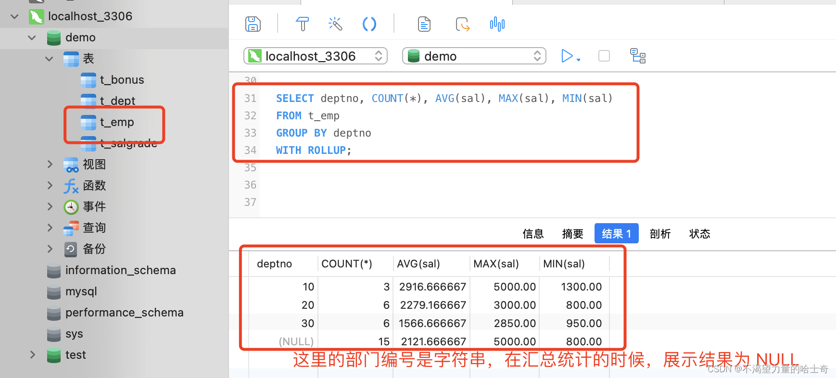Switch to the 剖析 tab
Viewport: 836px width, 378px height.
coord(660,234)
